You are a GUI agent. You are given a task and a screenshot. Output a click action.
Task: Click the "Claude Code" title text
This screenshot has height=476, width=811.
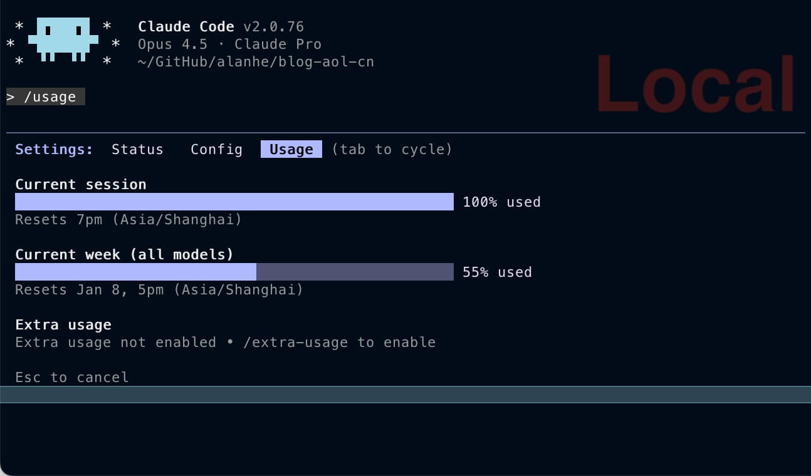coord(186,27)
